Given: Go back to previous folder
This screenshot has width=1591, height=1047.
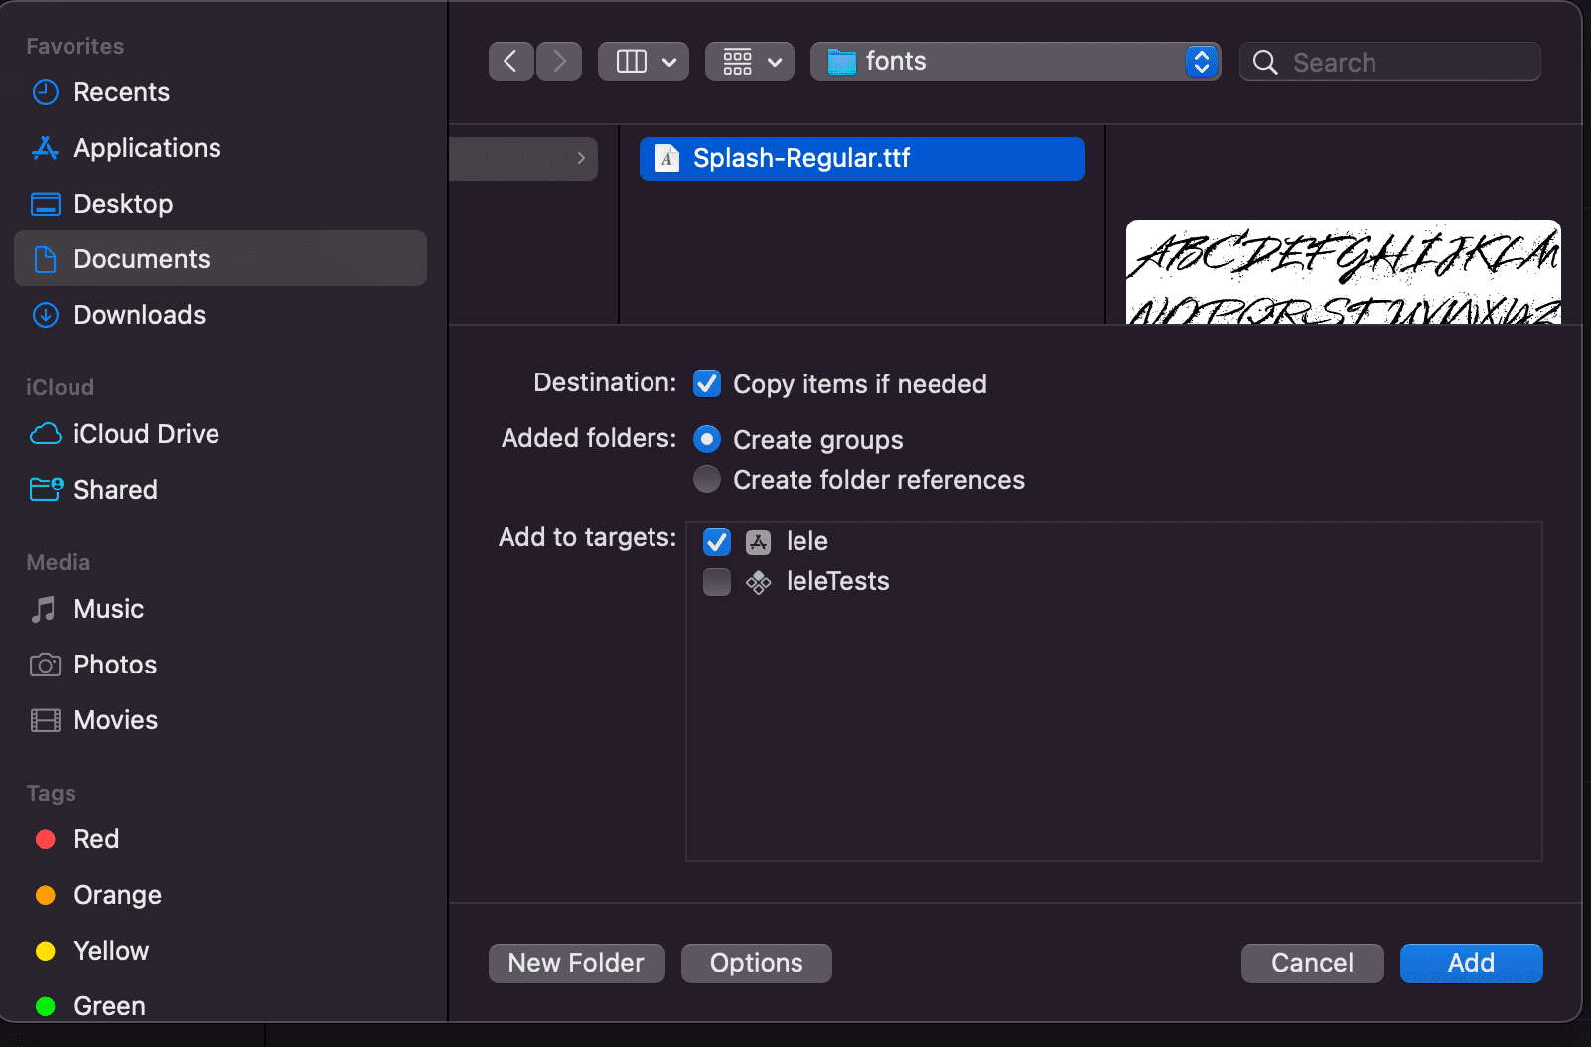Looking at the screenshot, I should [510, 62].
